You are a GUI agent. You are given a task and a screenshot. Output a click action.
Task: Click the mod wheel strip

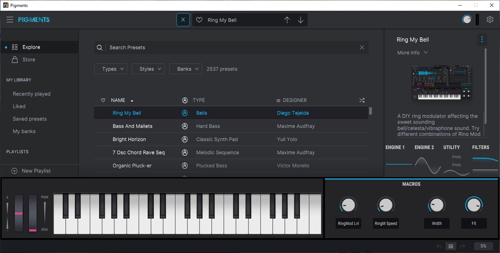[x=33, y=213]
